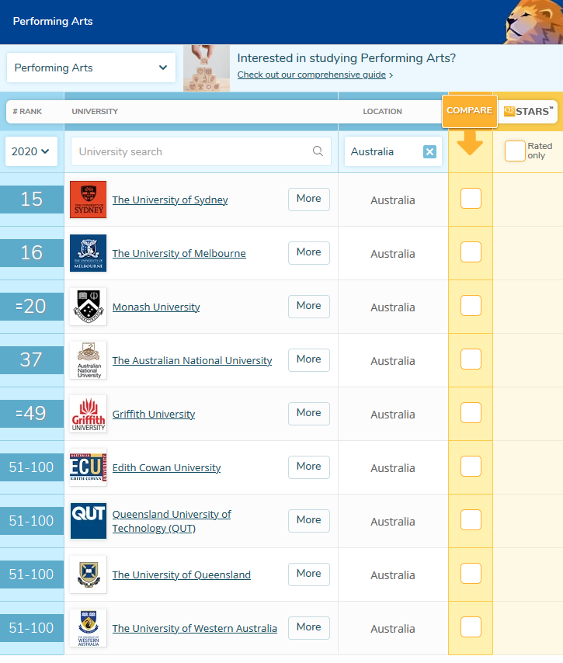Image resolution: width=563 pixels, height=663 pixels.
Task: Open More for The University of Sydney
Action: pyautogui.click(x=309, y=200)
